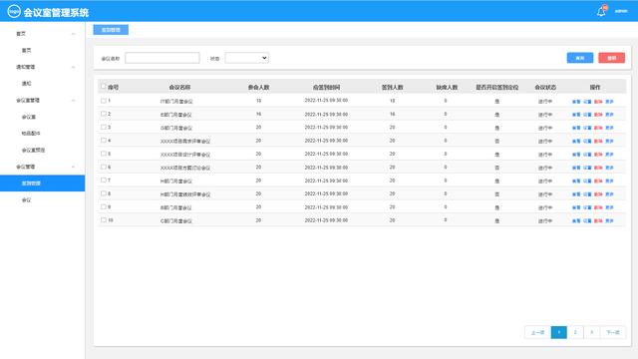The height and width of the screenshot is (359, 638).
Task: Click the 签到人数 column header
Action: (x=392, y=87)
